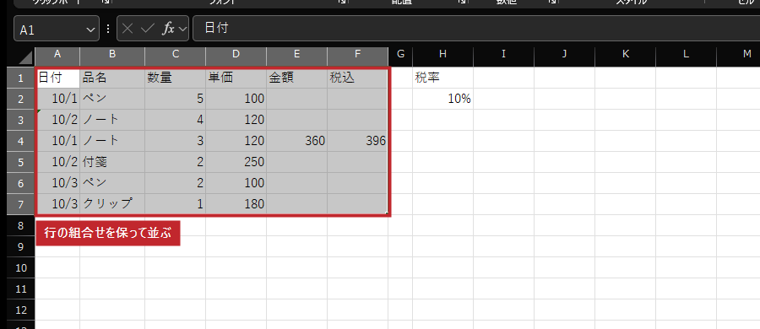This screenshot has width=760, height=329.
Task: Select row 7 header
Action: 21,204
